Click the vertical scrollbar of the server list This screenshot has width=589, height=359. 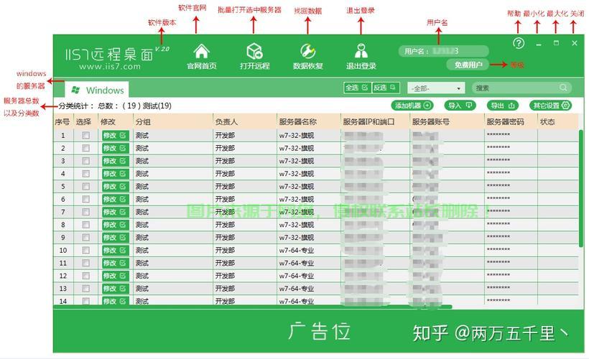tap(581, 188)
